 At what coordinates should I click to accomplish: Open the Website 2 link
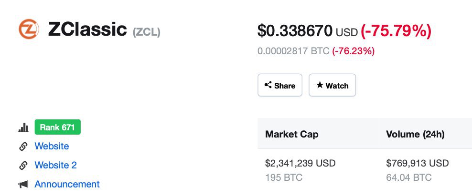pyautogui.click(x=55, y=166)
